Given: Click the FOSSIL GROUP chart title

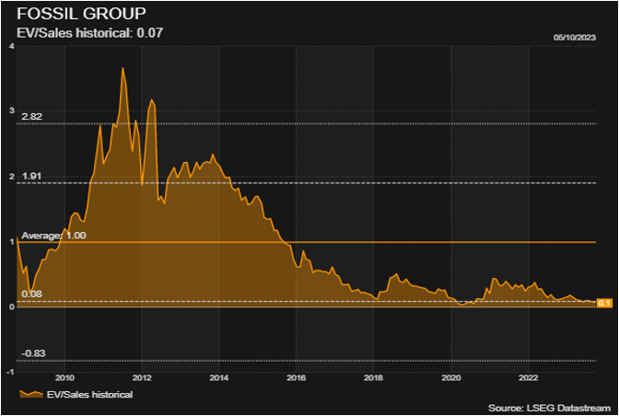Looking at the screenshot, I should coord(81,14).
